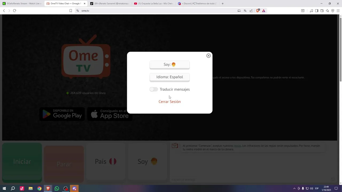Viewport: 342px width, 192px height.
Task: Click the '264.609 usuarios en línea' text
Action: pyautogui.click(x=88, y=93)
